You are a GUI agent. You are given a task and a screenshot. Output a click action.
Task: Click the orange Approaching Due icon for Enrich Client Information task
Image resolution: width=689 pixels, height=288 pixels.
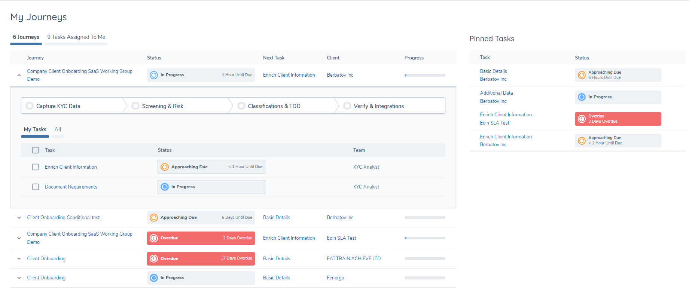tap(165, 167)
